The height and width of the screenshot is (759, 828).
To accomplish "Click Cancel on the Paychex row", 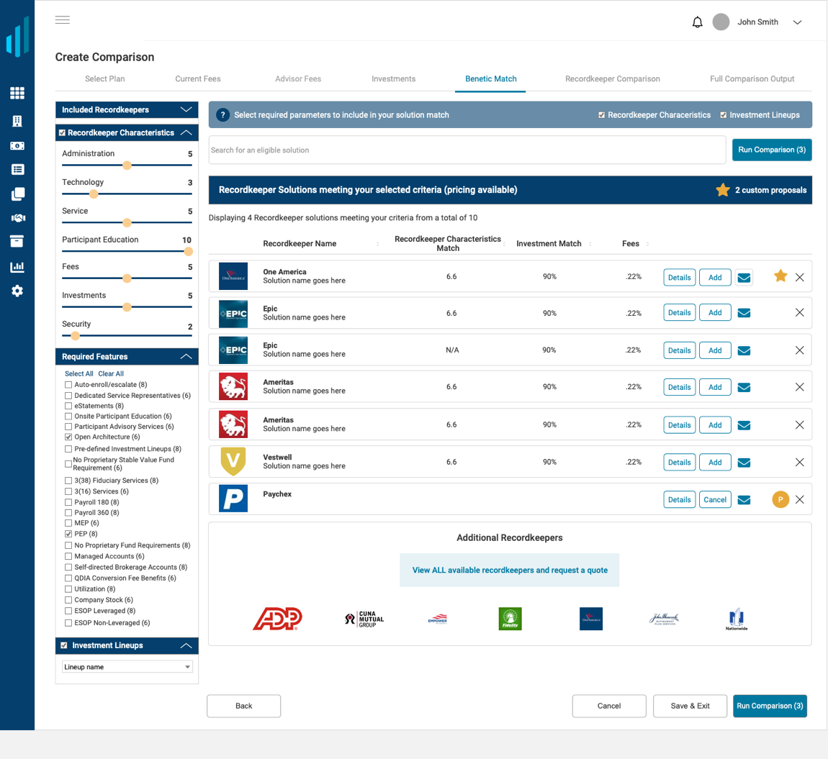I will pyautogui.click(x=715, y=500).
